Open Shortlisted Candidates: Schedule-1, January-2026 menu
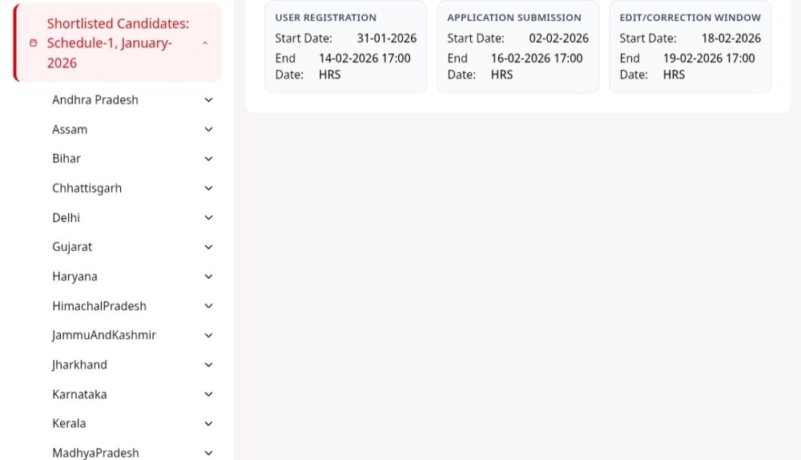 click(118, 43)
